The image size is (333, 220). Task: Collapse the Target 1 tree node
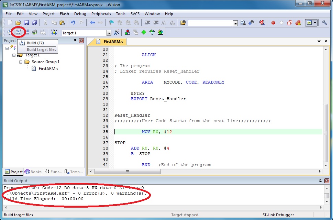[x=14, y=55]
